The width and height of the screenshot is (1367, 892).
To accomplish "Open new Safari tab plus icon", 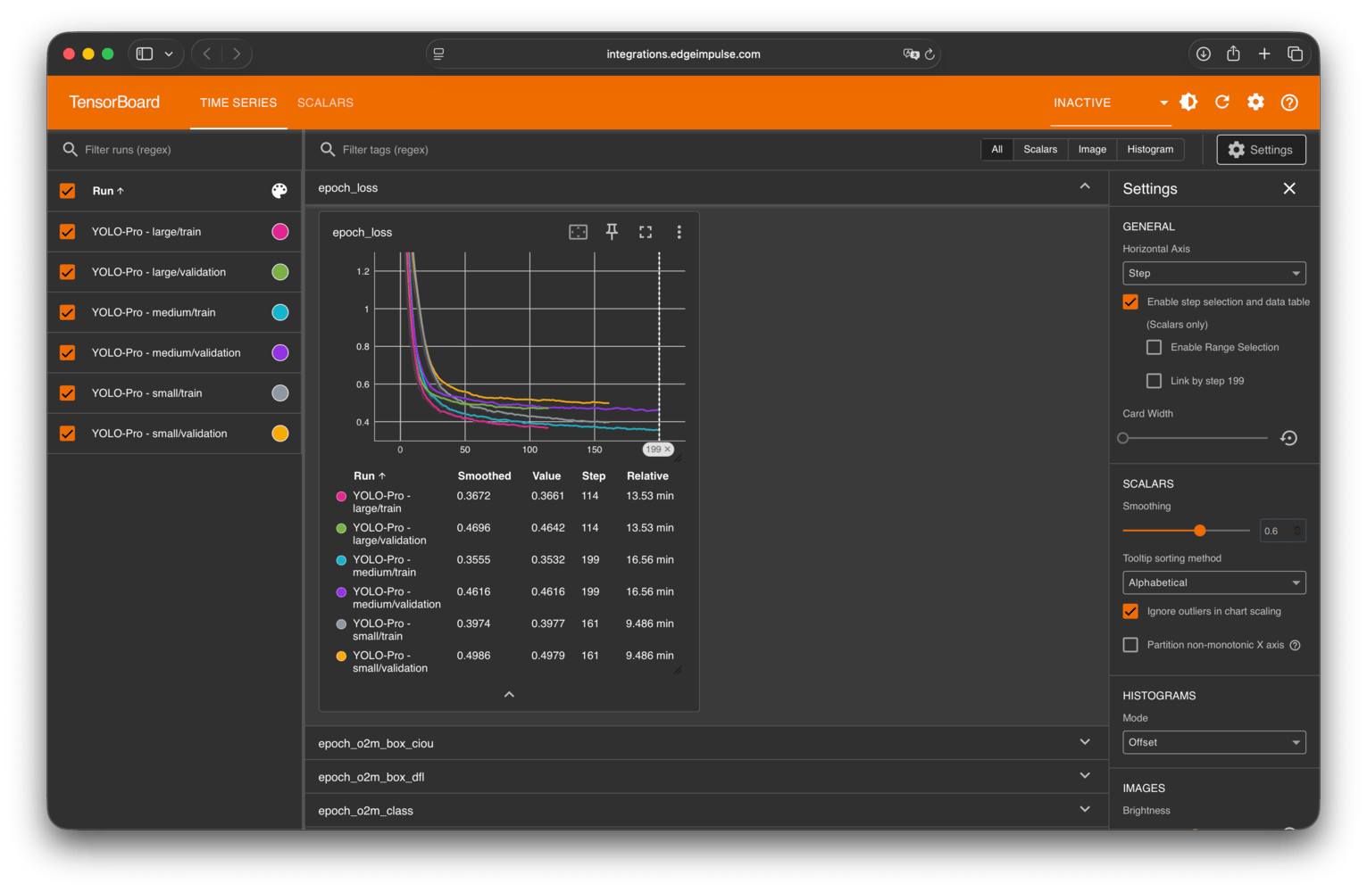I will pos(1264,54).
